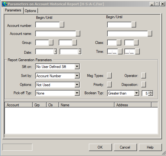166x156 pixels.
Task: Click the Name column header
Action: [86, 105]
